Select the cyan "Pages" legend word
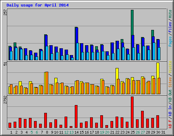The height and width of the screenshot is (136, 174). point(170,41)
